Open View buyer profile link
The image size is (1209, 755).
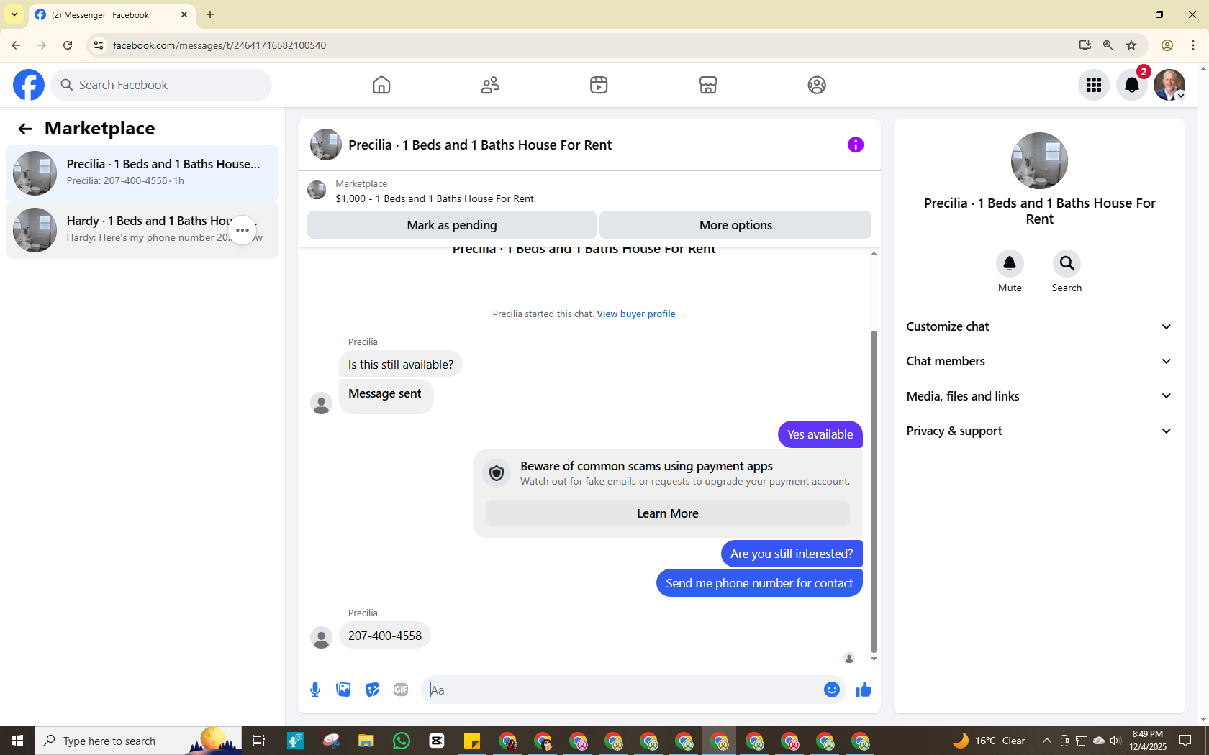click(x=636, y=314)
